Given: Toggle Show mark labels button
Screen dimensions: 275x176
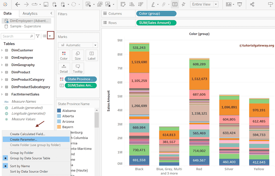Looking at the screenshot, I should (x=175, y=5).
